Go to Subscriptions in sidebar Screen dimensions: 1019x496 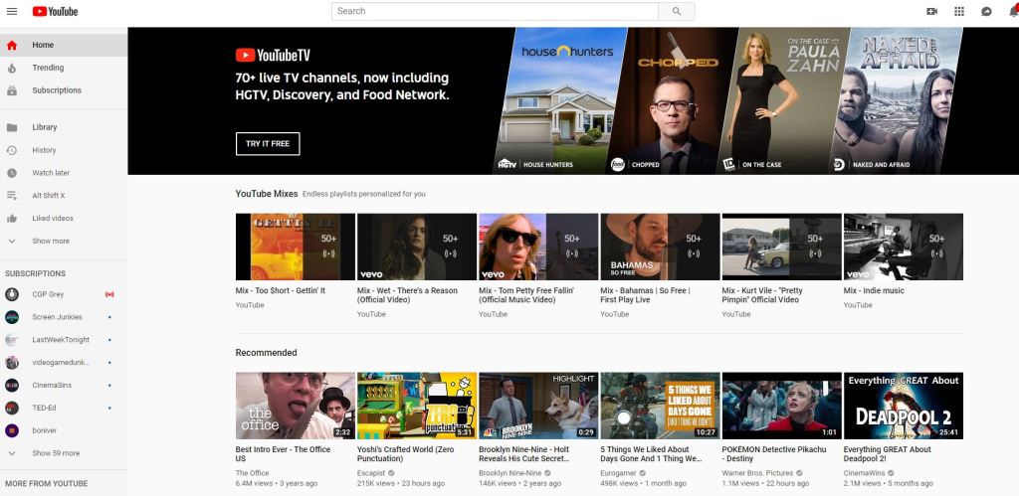(x=57, y=90)
